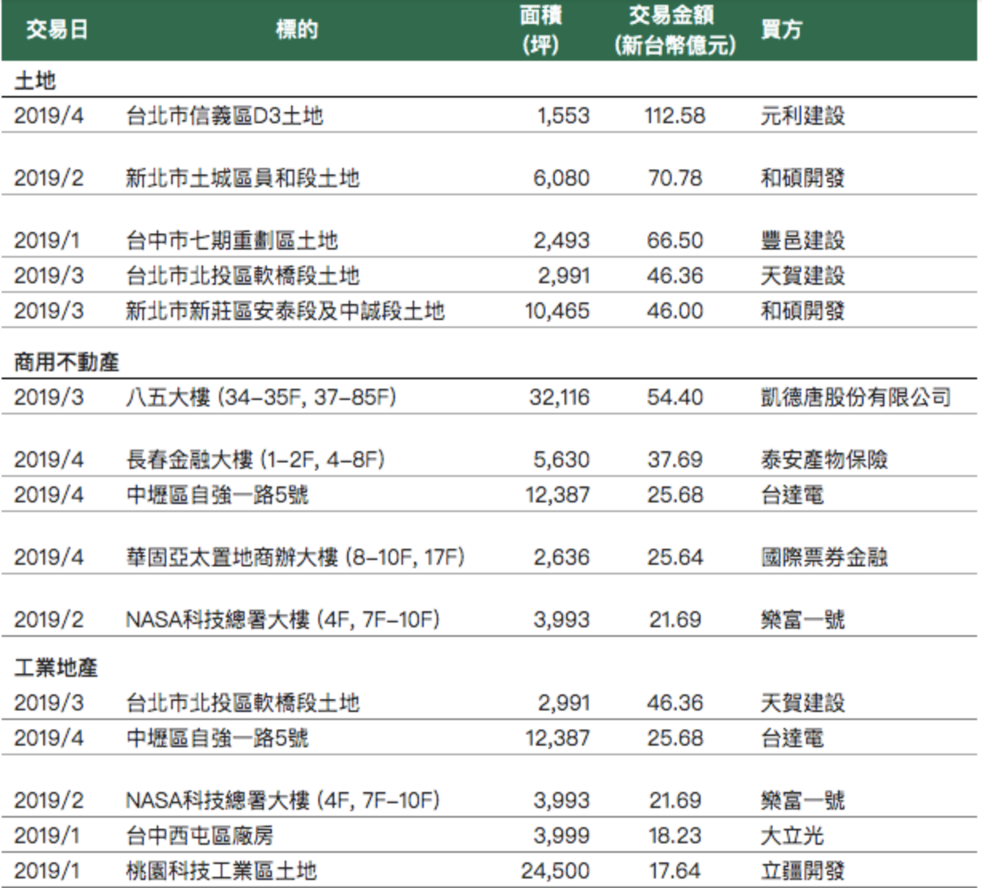Viewport: 982px width, 888px height.
Task: Click the 台北市信義區D3土地 cell
Action: click(224, 116)
